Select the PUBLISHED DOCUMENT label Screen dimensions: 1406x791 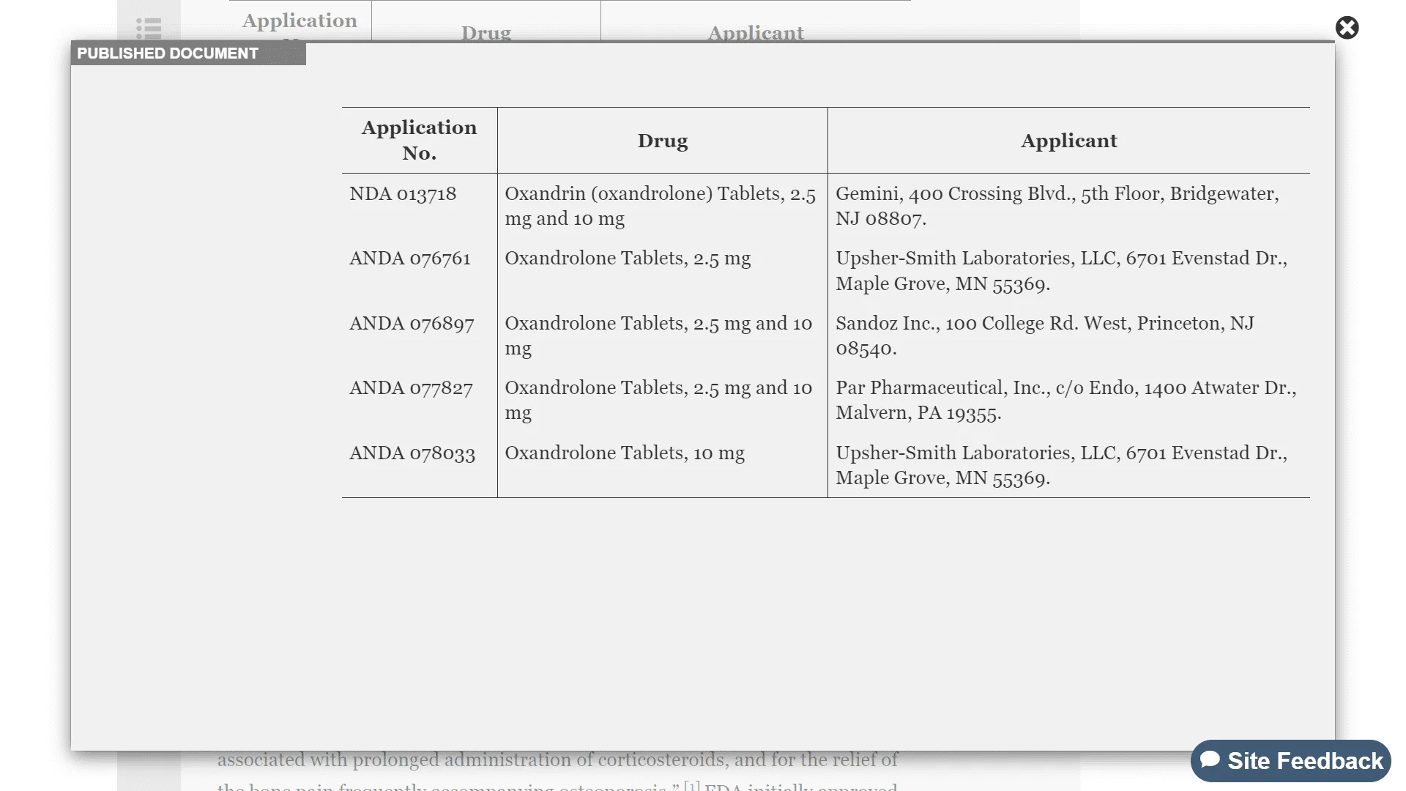click(168, 53)
